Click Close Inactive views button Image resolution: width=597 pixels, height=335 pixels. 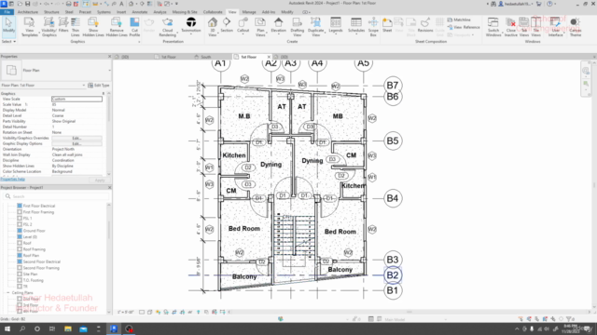pos(510,27)
